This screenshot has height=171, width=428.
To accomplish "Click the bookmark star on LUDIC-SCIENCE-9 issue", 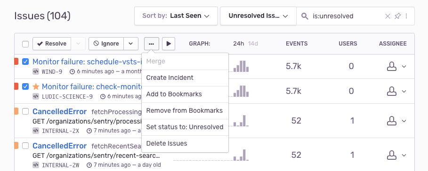I will click(36, 86).
